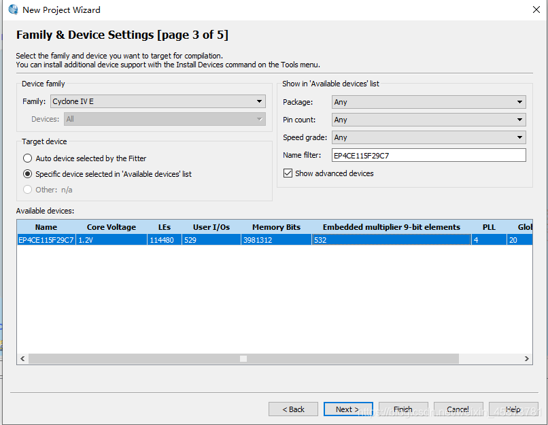548x425 pixels.
Task: Click the 114480 LEs cell
Action: pyautogui.click(x=165, y=240)
